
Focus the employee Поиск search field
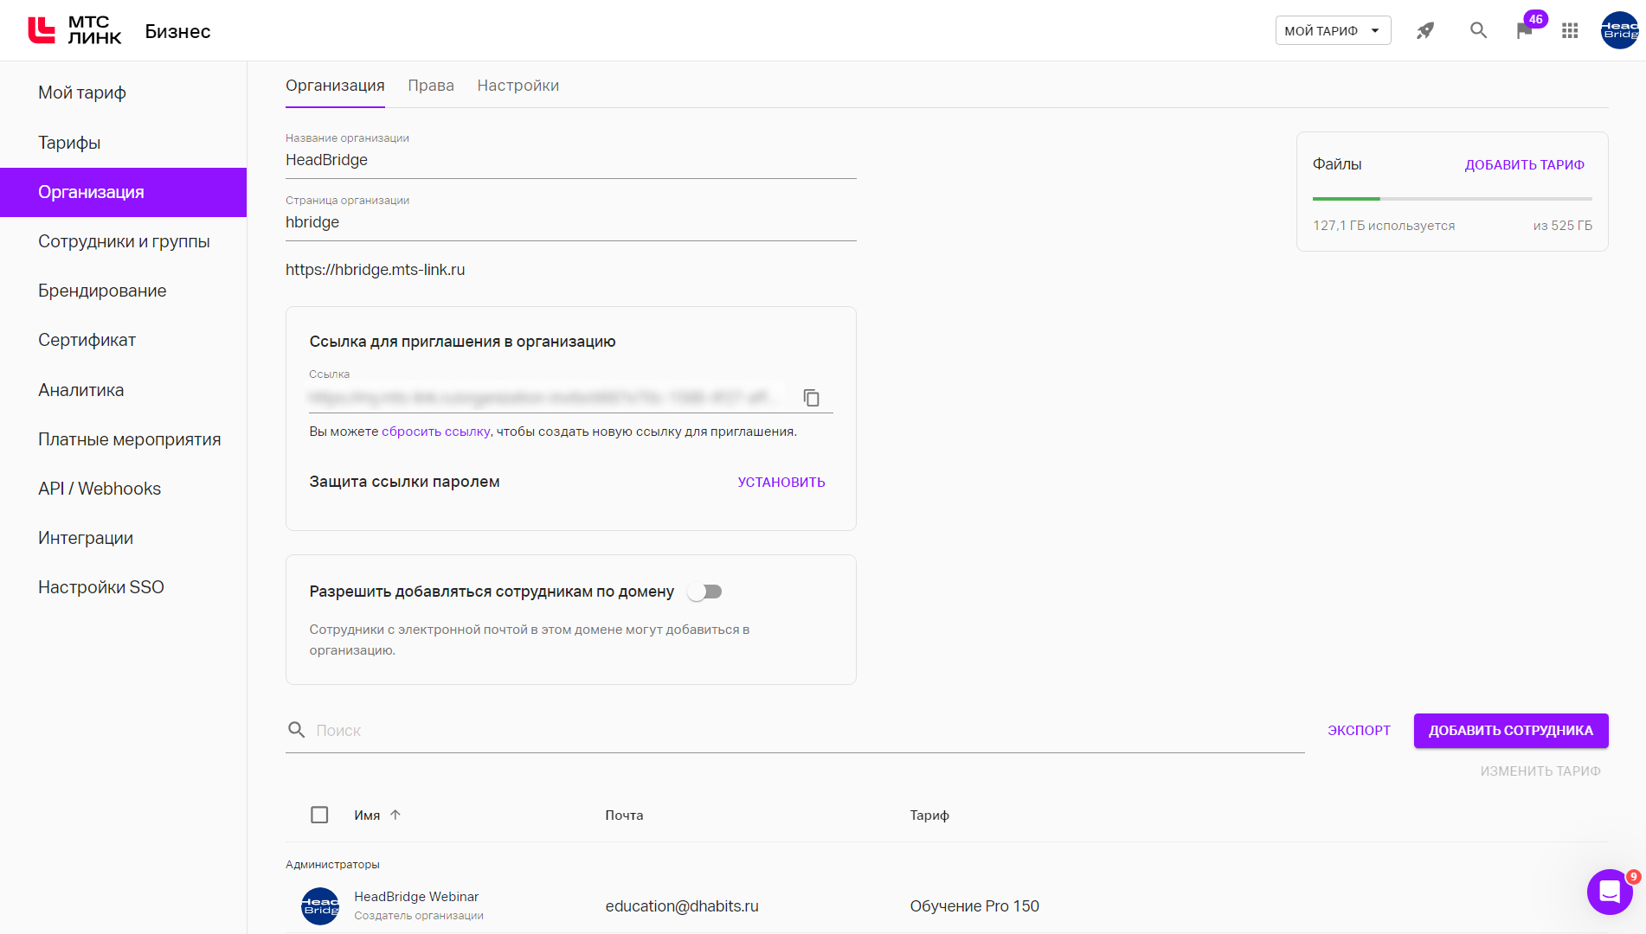tap(809, 731)
